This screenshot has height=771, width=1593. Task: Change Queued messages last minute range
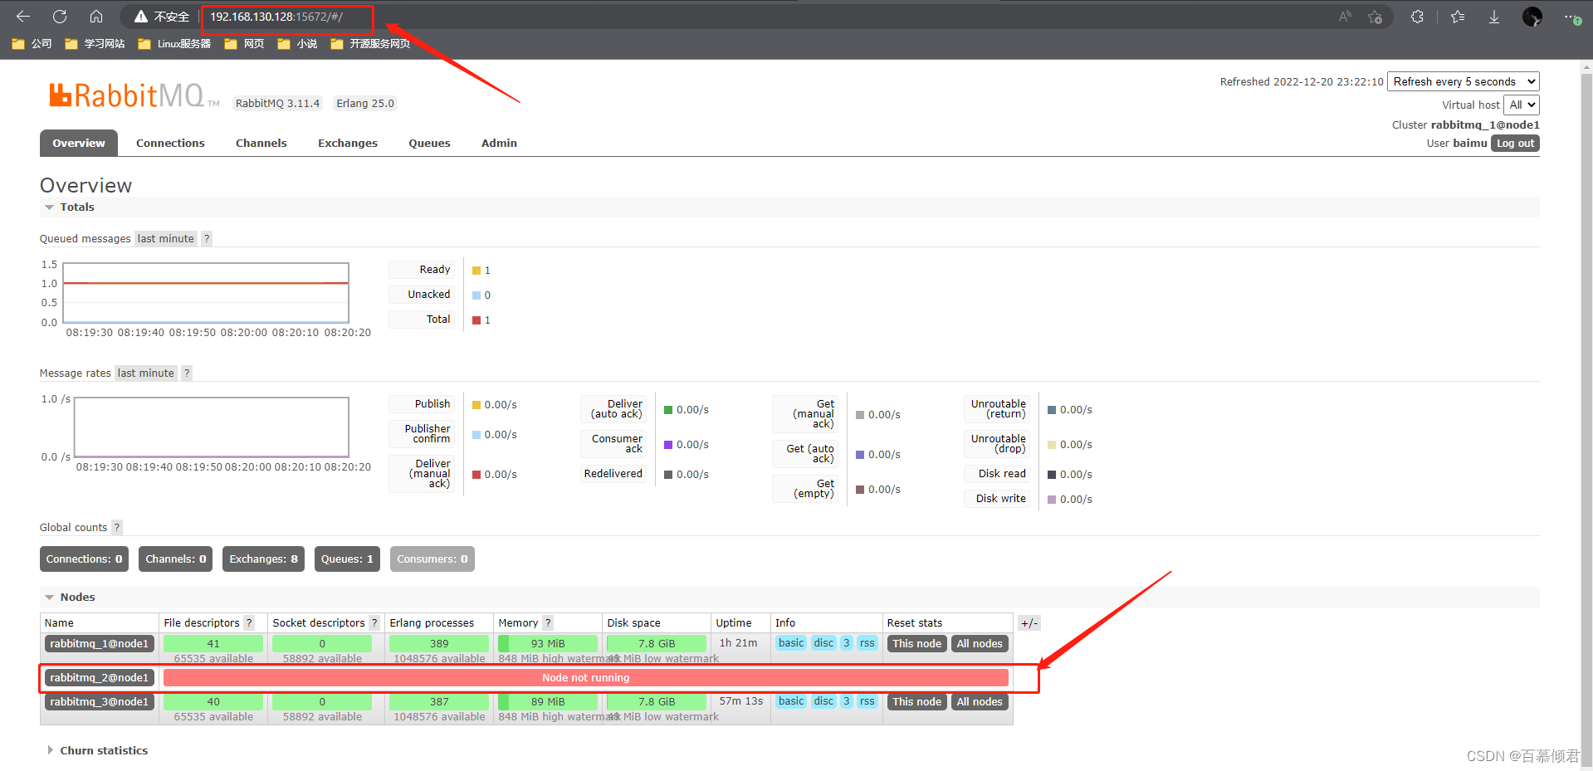point(166,238)
